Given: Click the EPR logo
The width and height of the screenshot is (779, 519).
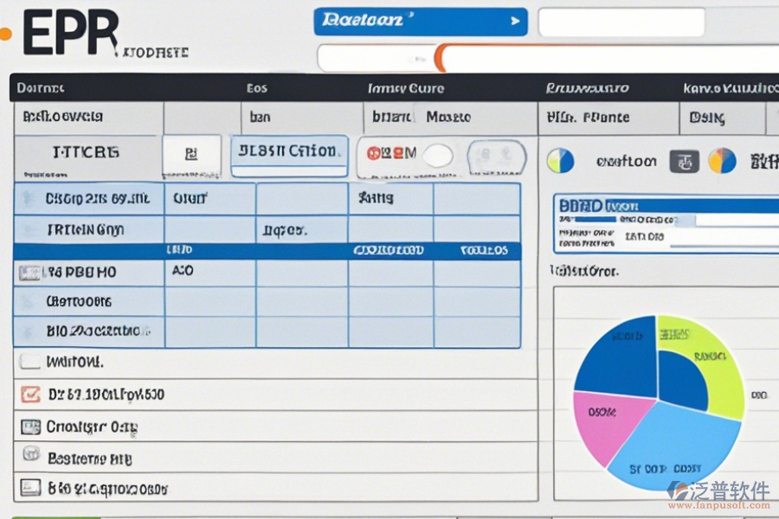Looking at the screenshot, I should (71, 33).
